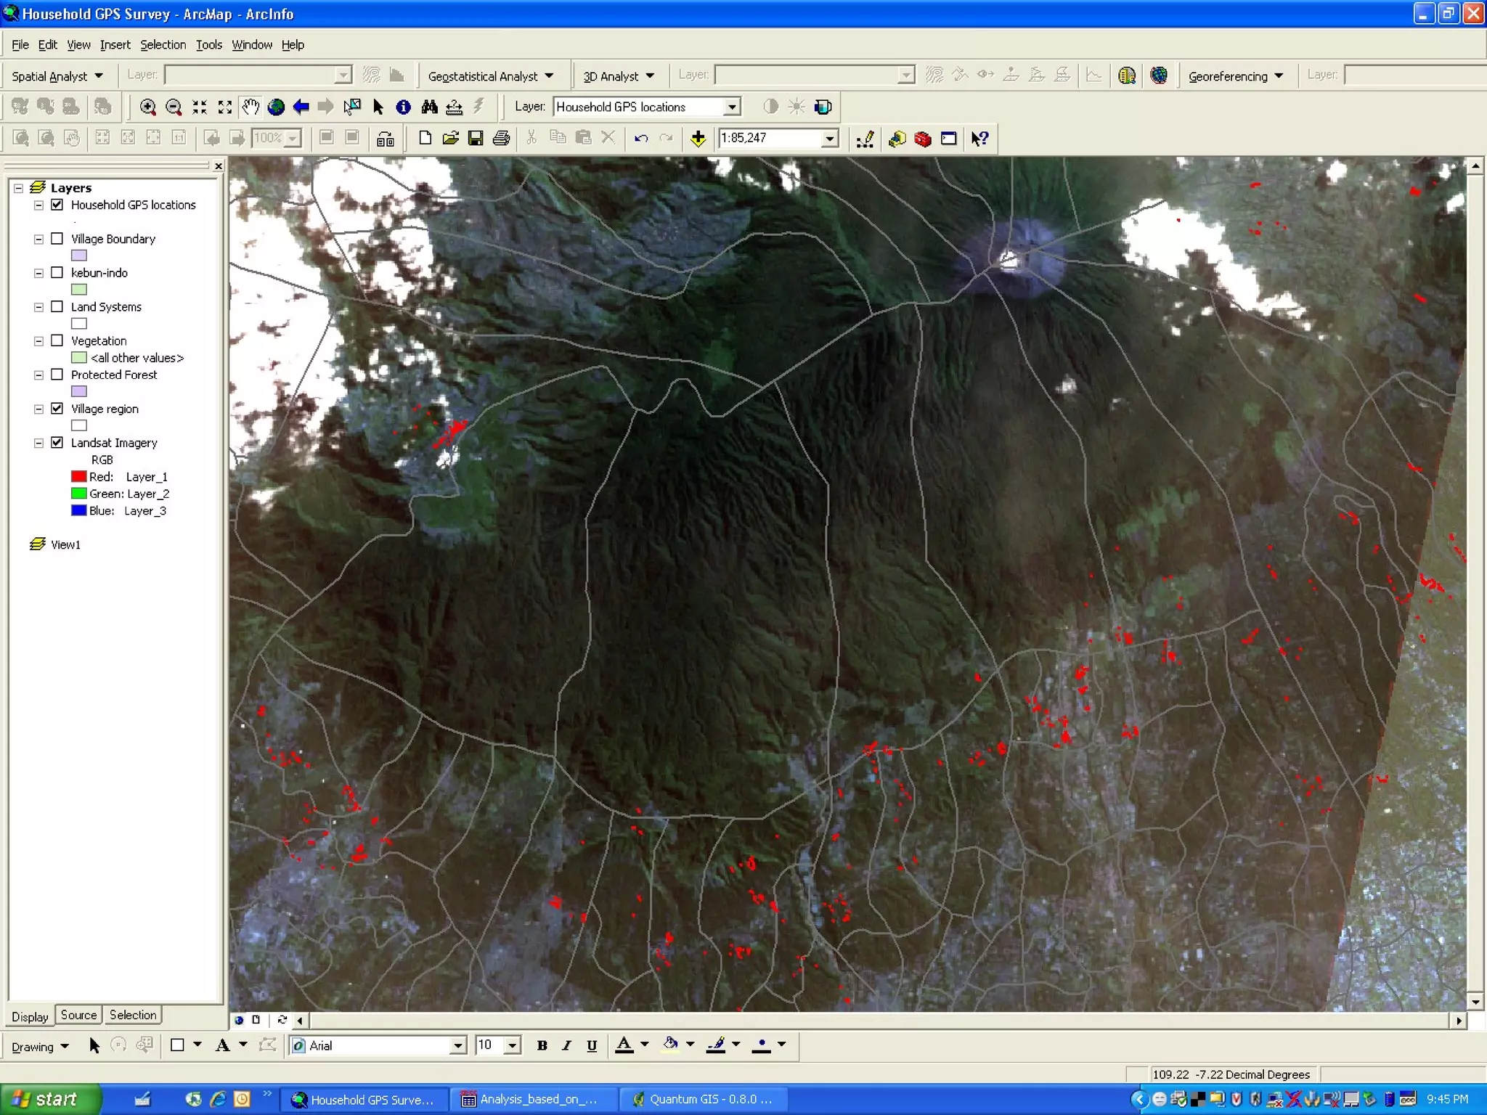Click the Add Data button

click(698, 139)
